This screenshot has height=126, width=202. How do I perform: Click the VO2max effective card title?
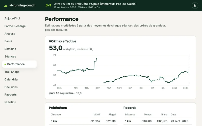(62, 41)
